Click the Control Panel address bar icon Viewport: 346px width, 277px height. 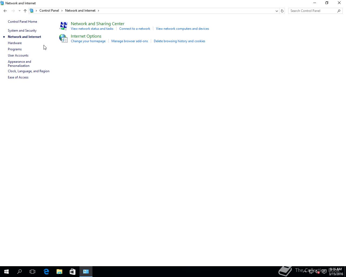[x=32, y=11]
